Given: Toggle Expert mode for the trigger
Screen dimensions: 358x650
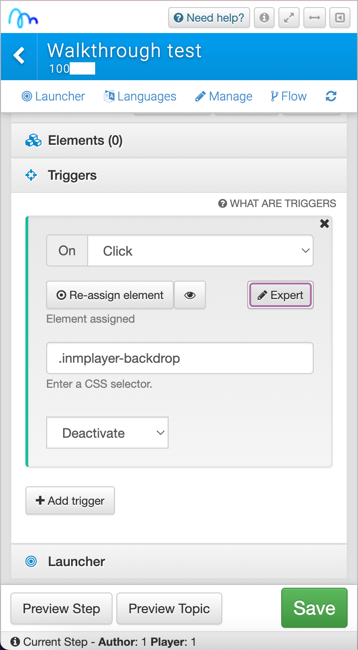Looking at the screenshot, I should 280,295.
